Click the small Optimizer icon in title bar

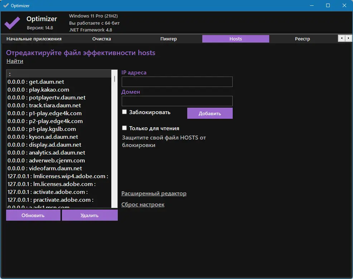click(x=6, y=5)
